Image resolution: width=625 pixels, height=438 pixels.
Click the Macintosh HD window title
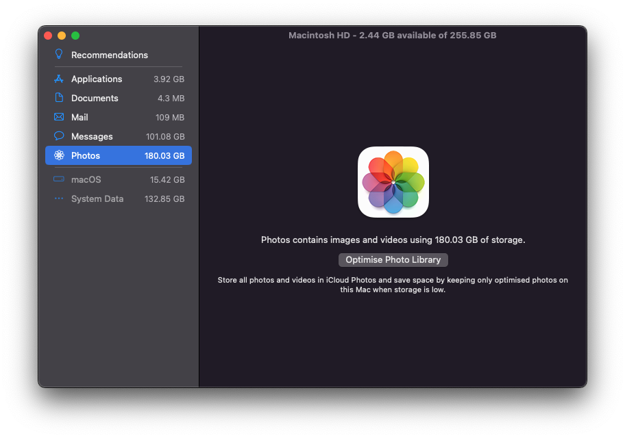click(393, 35)
